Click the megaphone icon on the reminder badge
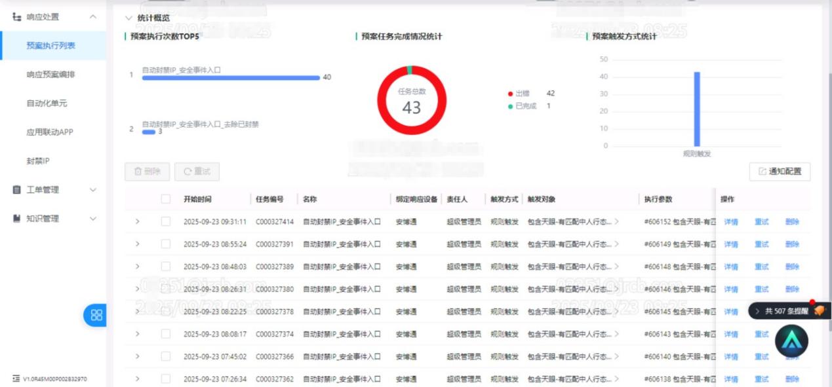The width and height of the screenshot is (832, 387). click(818, 311)
